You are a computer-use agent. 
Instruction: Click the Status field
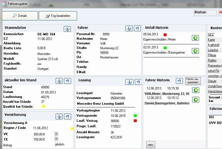point(205,13)
